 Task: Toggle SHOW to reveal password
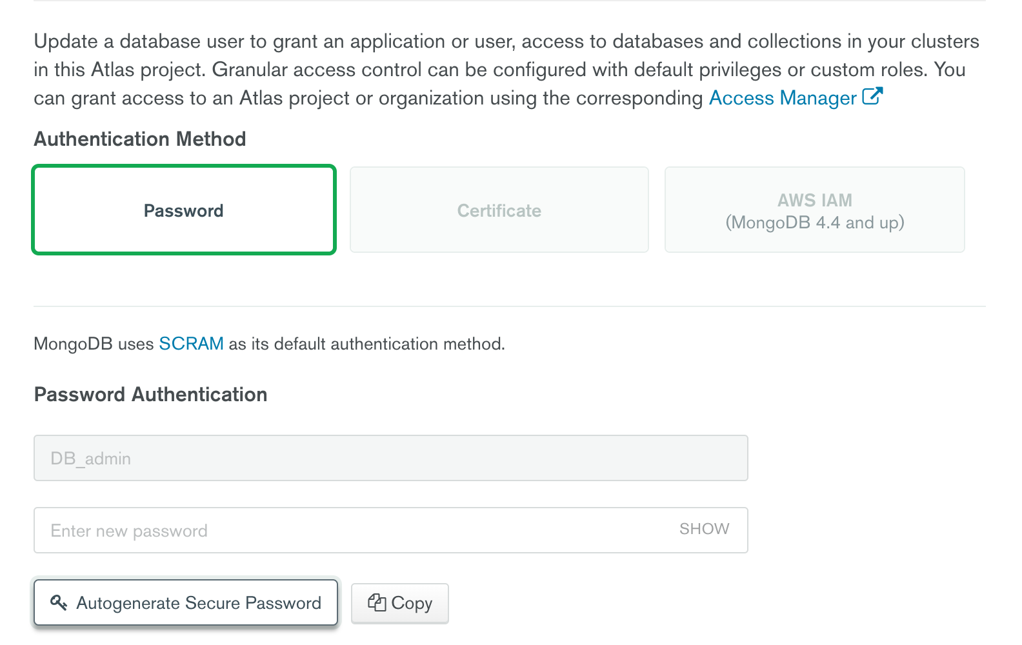(x=704, y=529)
